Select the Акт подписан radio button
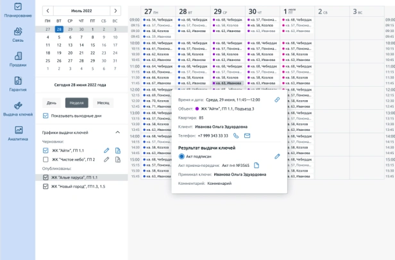 point(181,156)
